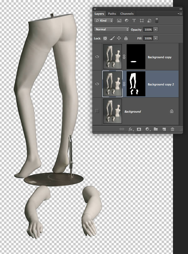Click the pixel layer filter icon
Viewport: 188px width, 254px height.
coord(119,21)
